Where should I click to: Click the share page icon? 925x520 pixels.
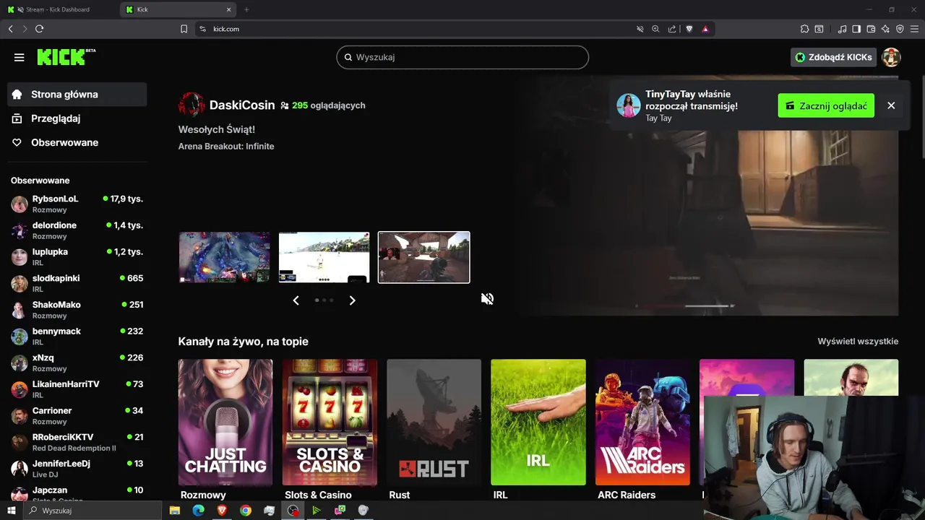pos(672,29)
